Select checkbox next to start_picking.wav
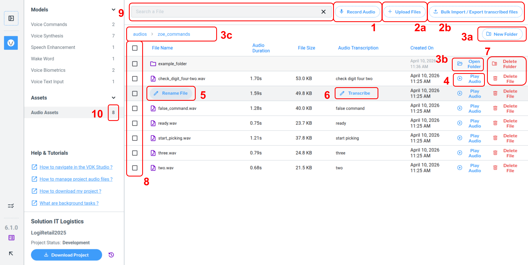Viewport: 528px width, 265px height. 135,138
